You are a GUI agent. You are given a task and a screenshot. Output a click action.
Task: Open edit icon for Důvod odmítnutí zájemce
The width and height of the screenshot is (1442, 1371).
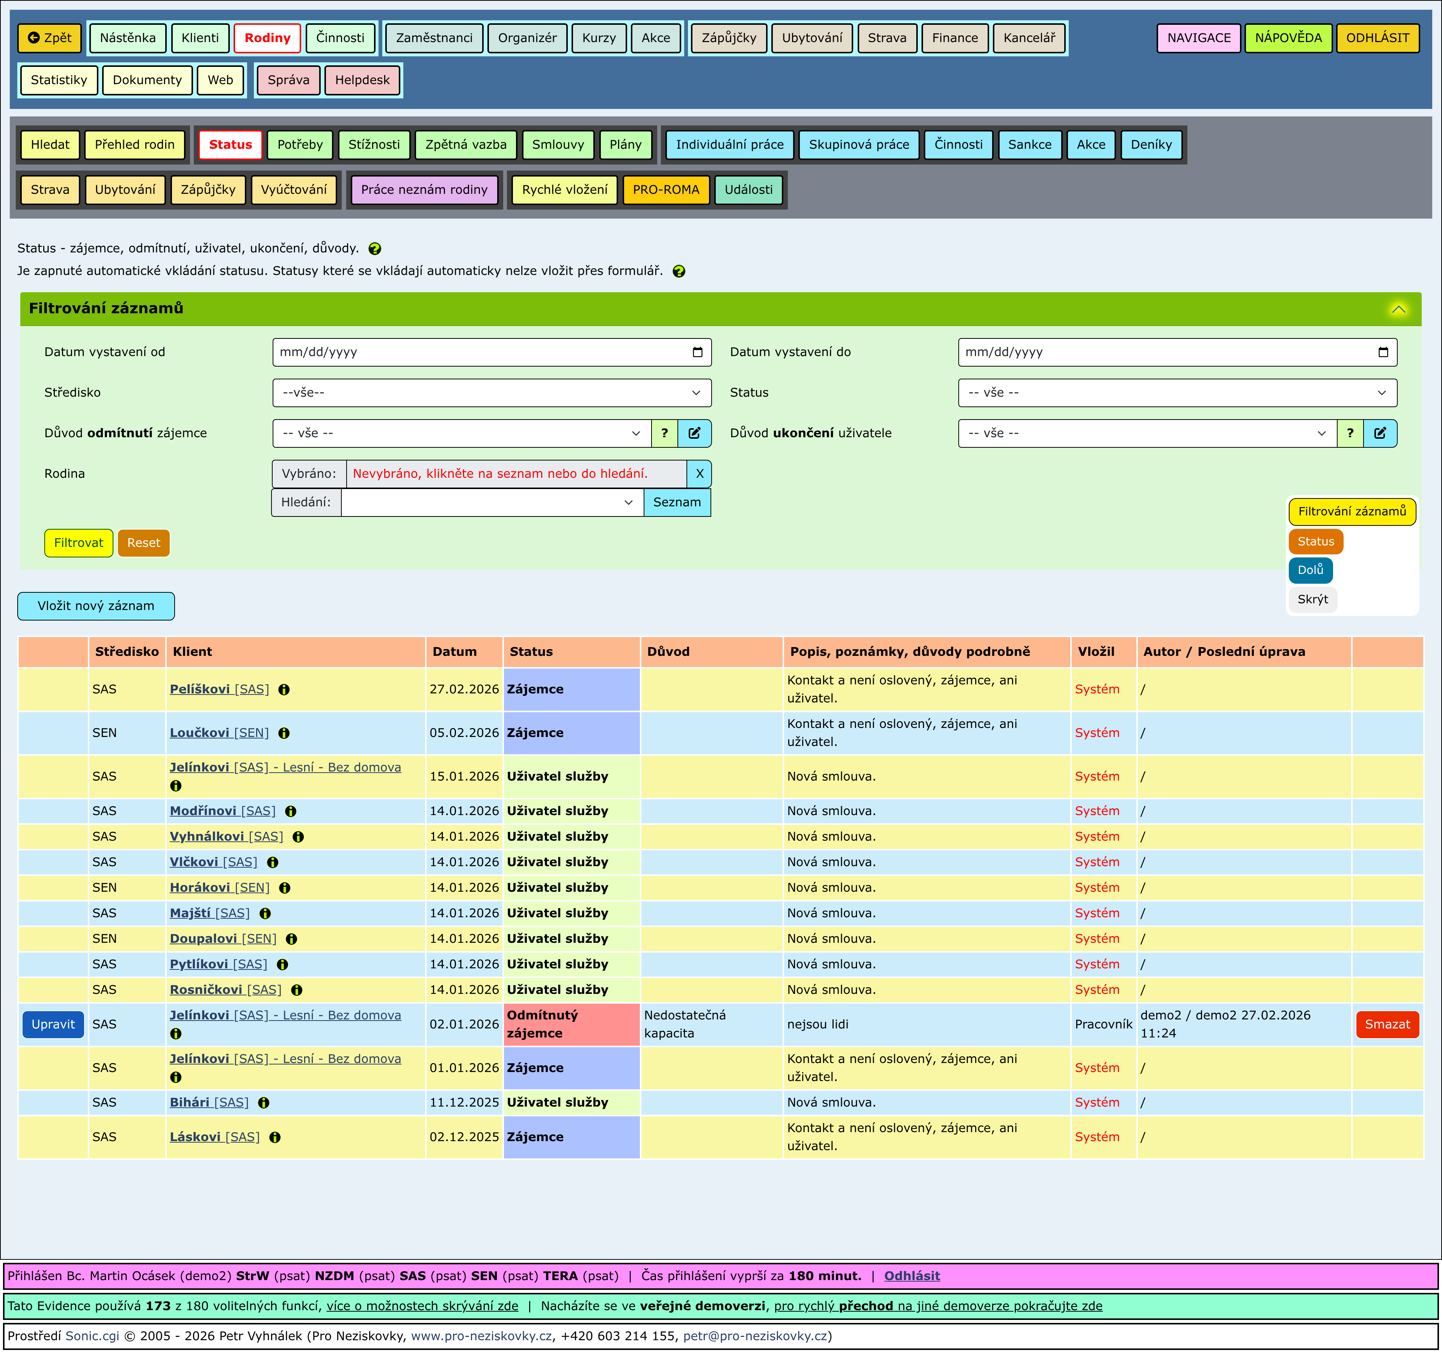pos(694,433)
